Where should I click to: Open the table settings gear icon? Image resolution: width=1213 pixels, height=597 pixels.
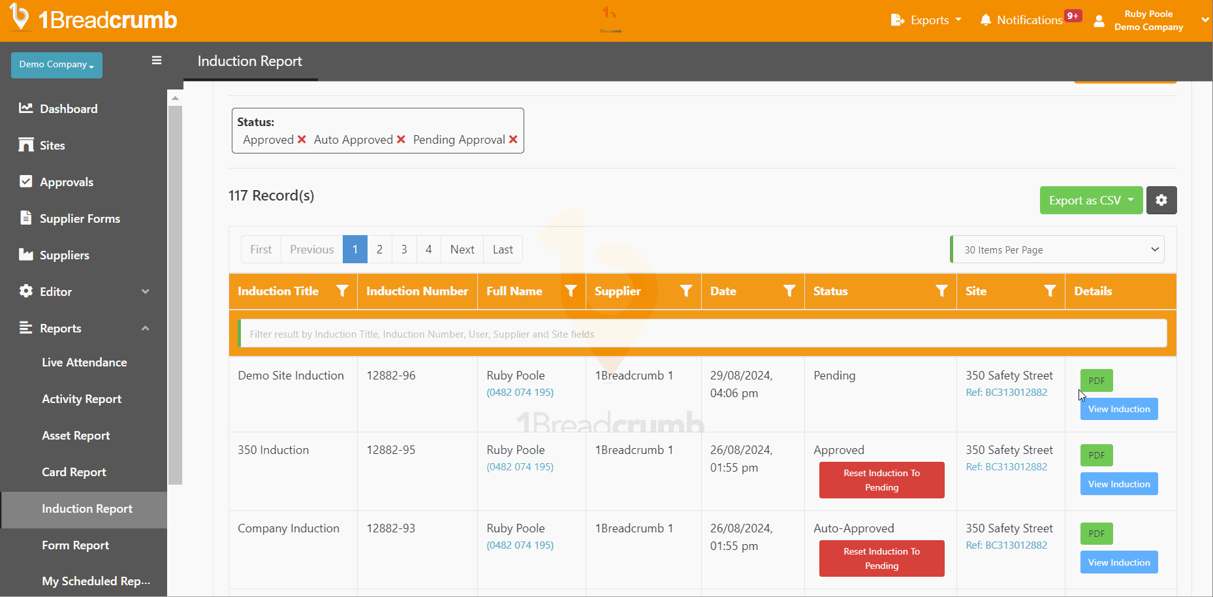[1161, 201]
